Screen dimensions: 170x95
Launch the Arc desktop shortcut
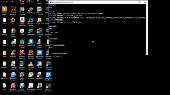pyautogui.click(x=13, y=20)
